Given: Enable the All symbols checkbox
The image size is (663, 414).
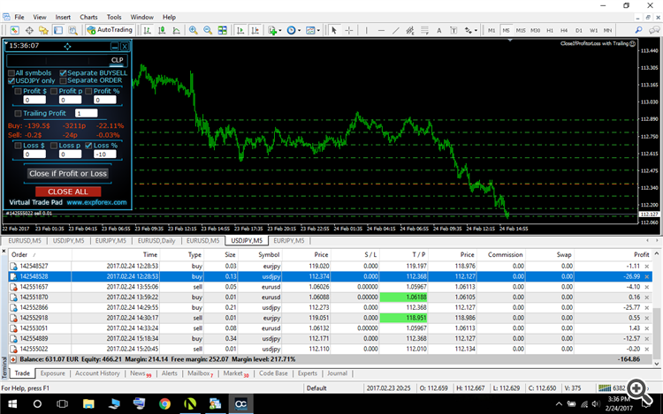Looking at the screenshot, I should tap(11, 72).
